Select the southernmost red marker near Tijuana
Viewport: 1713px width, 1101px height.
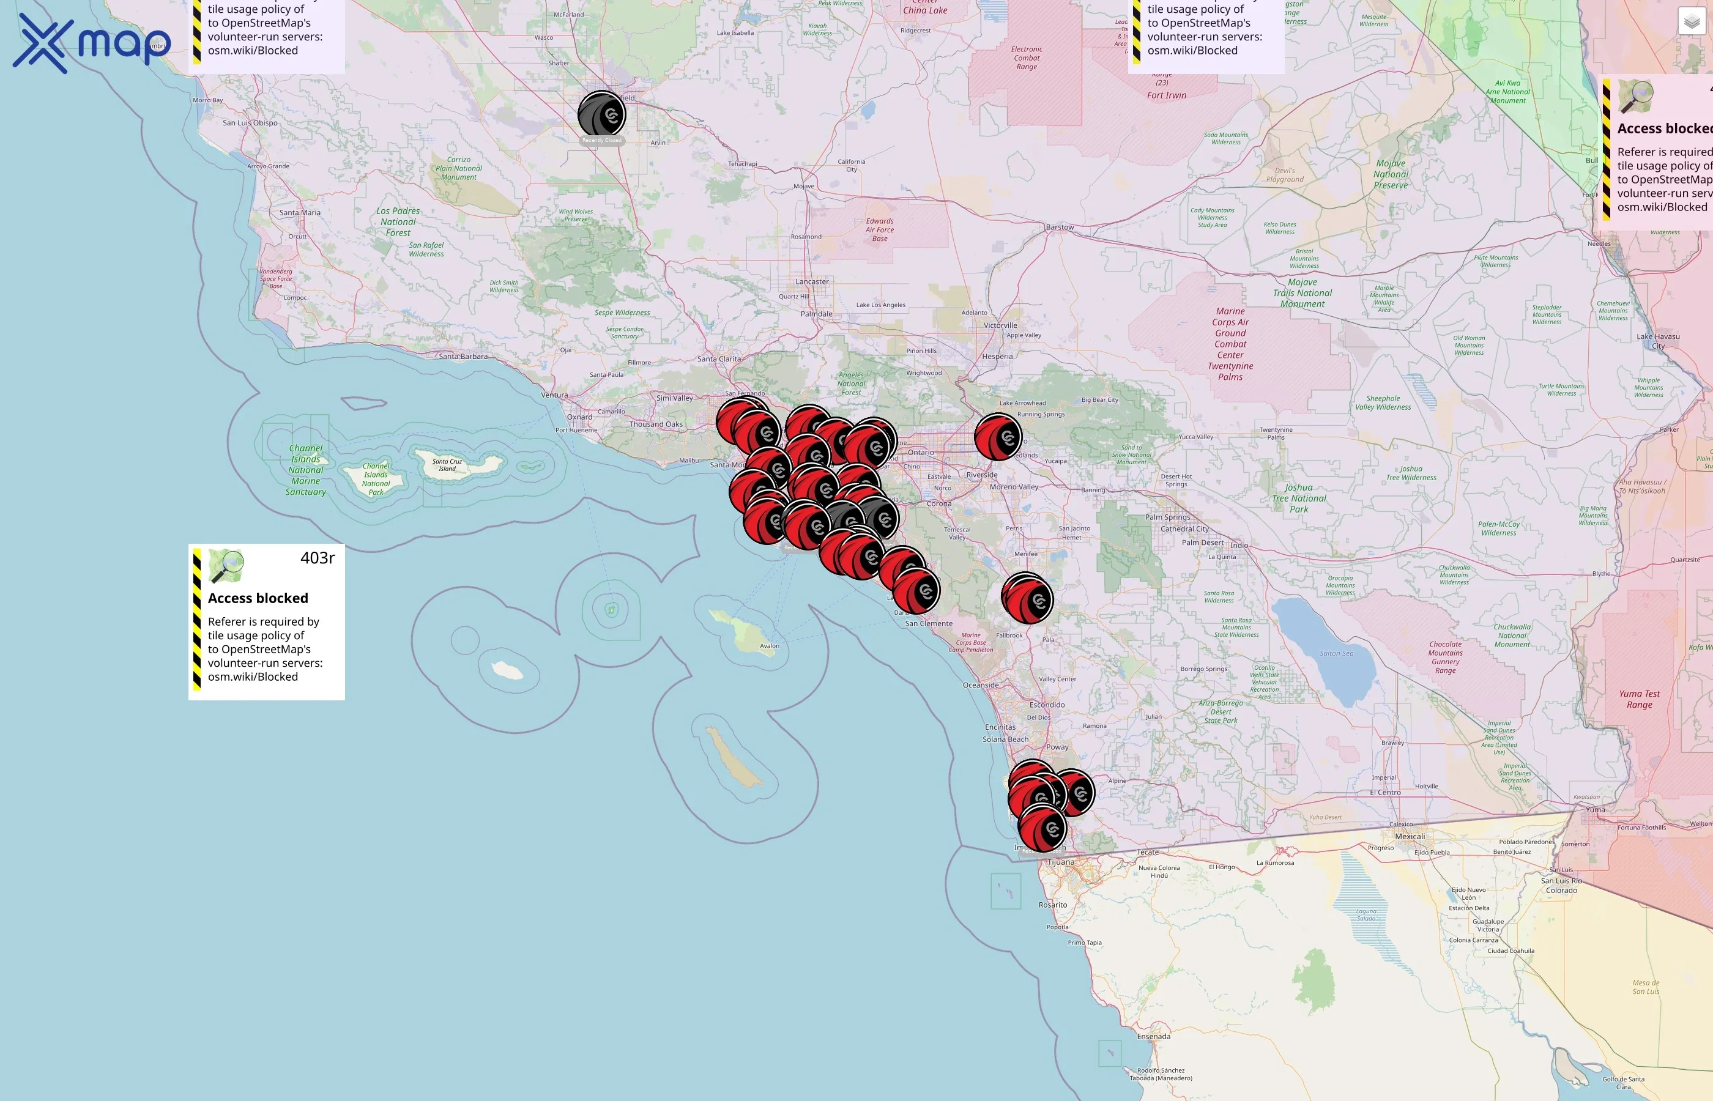pos(1043,829)
